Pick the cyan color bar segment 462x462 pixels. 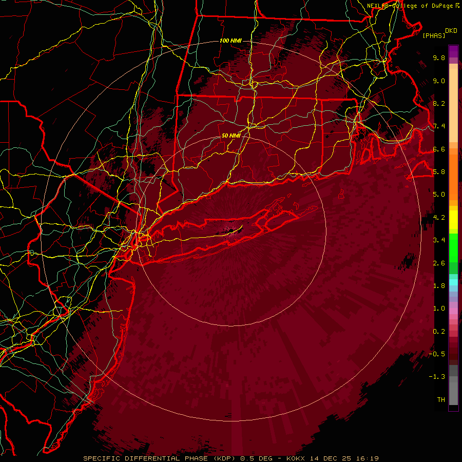[453, 282]
